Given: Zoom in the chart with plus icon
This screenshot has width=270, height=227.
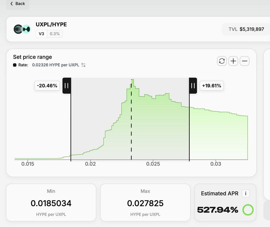Looking at the screenshot, I should [233, 61].
